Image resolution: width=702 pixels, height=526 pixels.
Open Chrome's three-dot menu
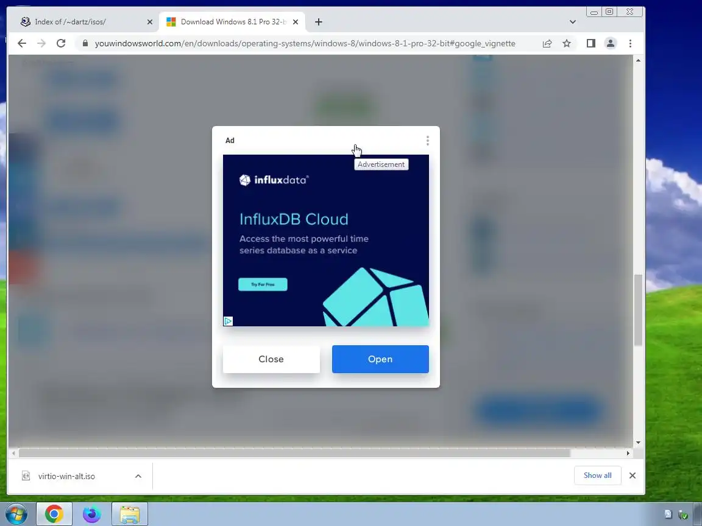(630, 43)
